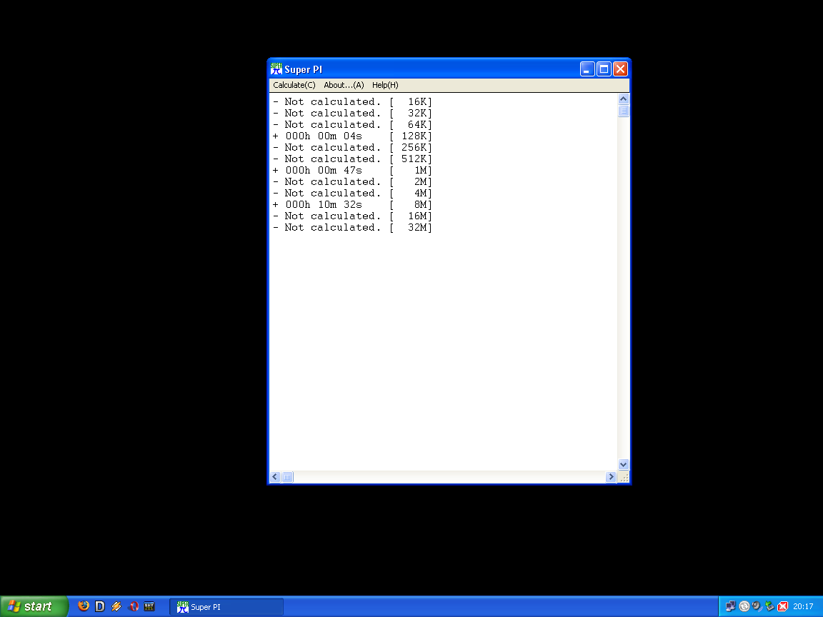Image resolution: width=823 pixels, height=617 pixels.
Task: Click the speaker-like tray icon
Action: (x=757, y=606)
